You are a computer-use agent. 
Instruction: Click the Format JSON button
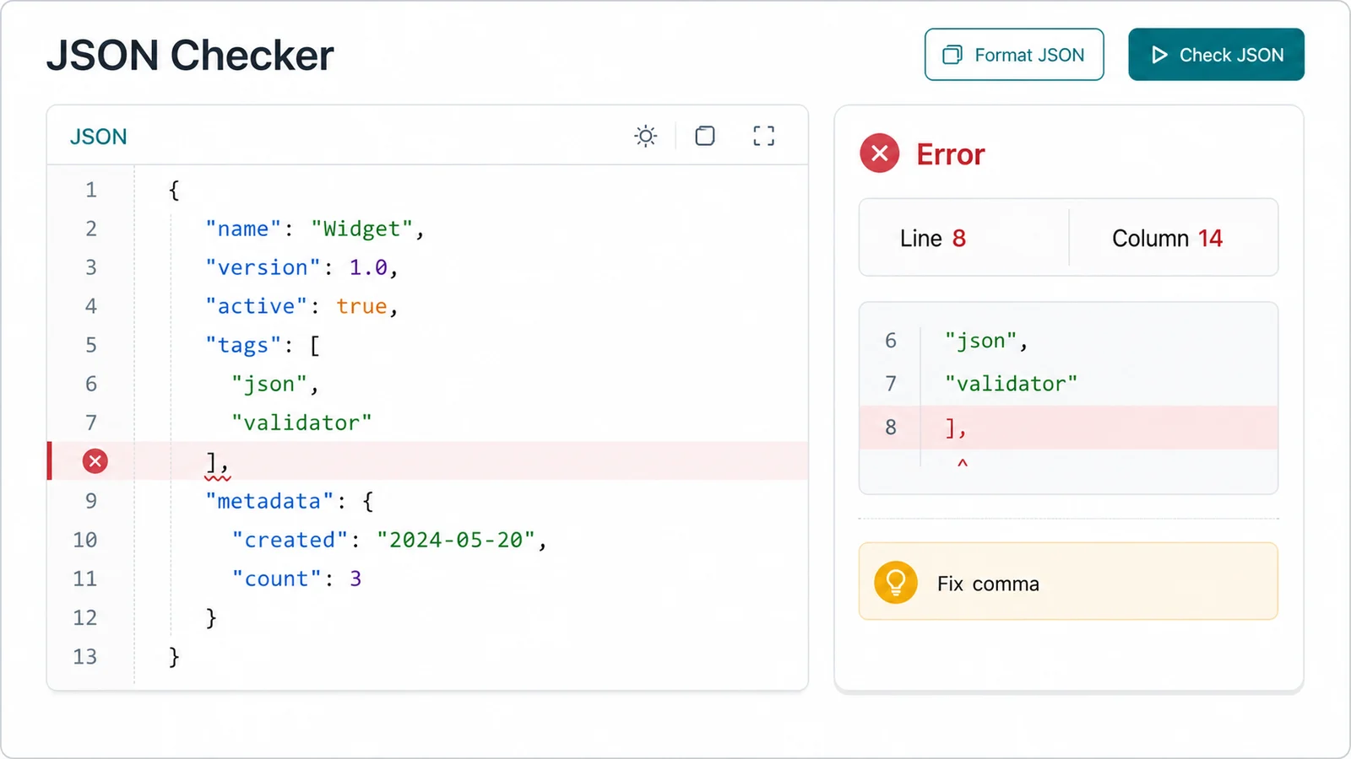point(1014,55)
